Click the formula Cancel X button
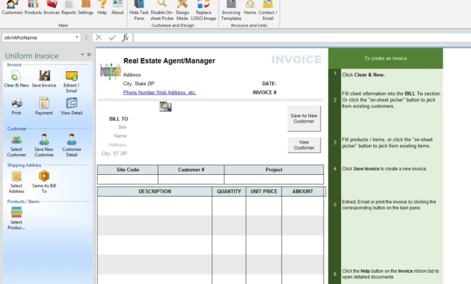This screenshot has width=471, height=284. (x=99, y=37)
